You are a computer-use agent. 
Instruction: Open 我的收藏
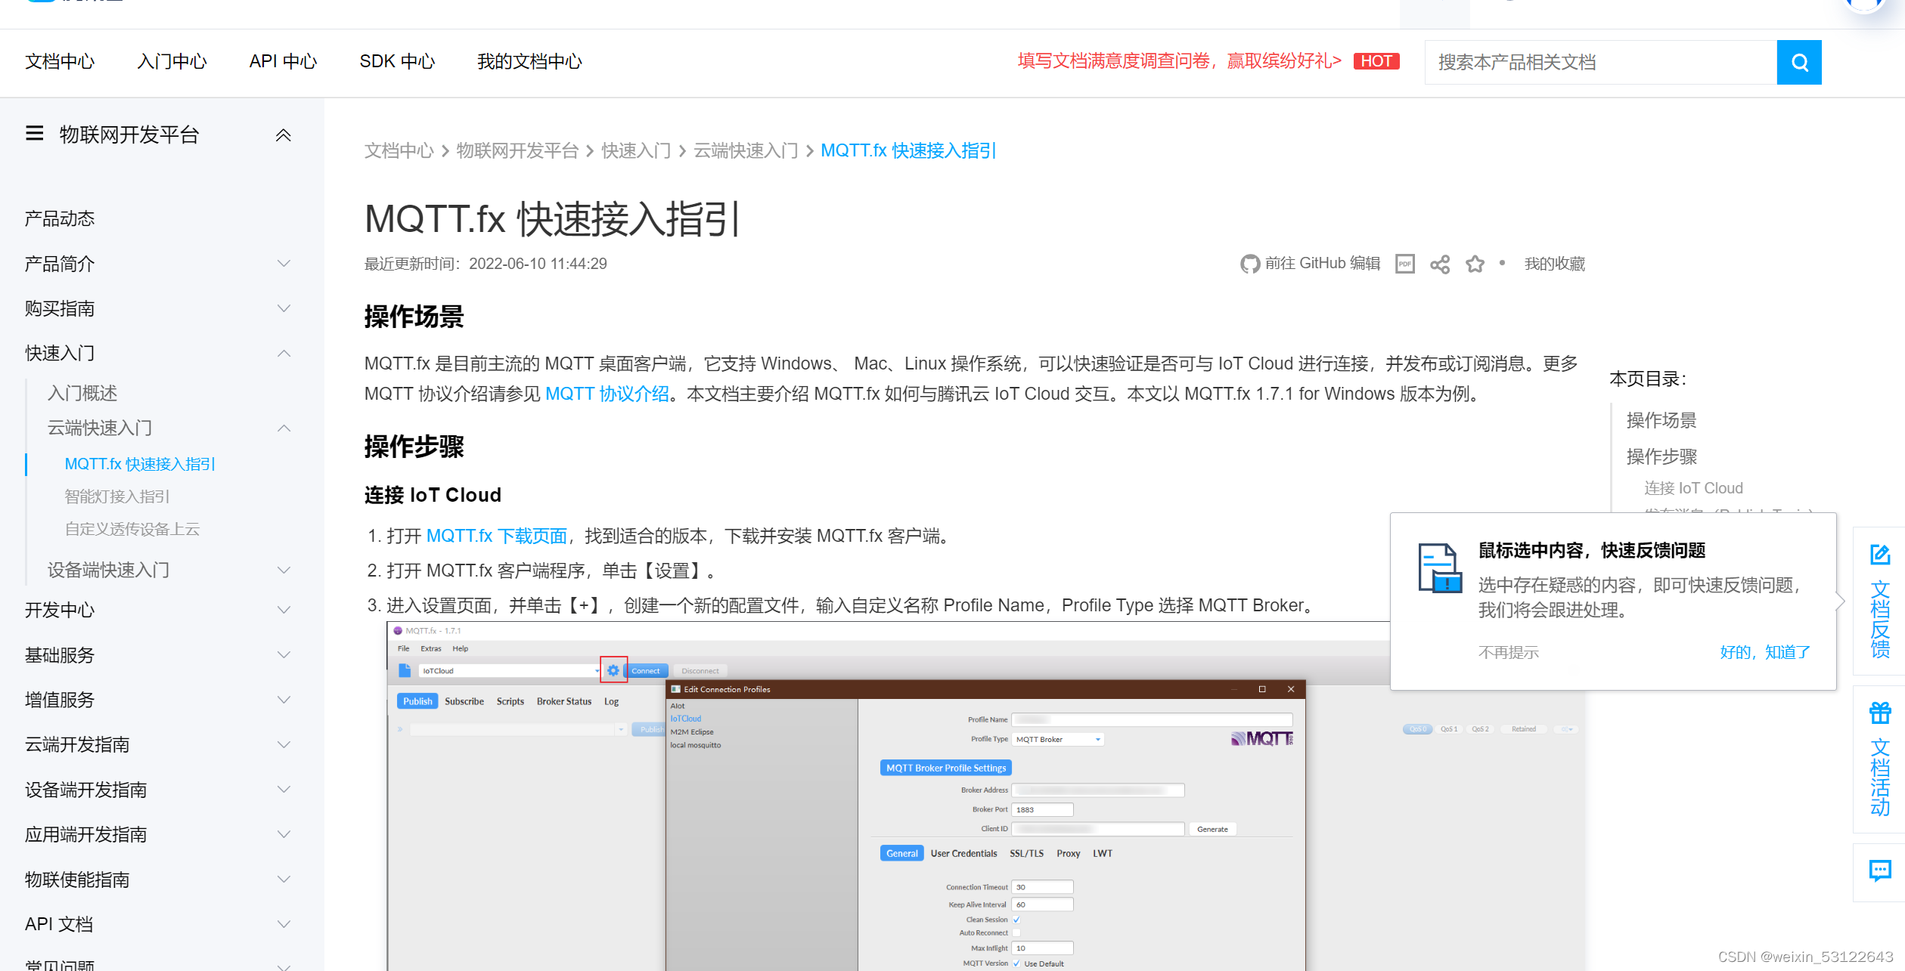point(1554,264)
